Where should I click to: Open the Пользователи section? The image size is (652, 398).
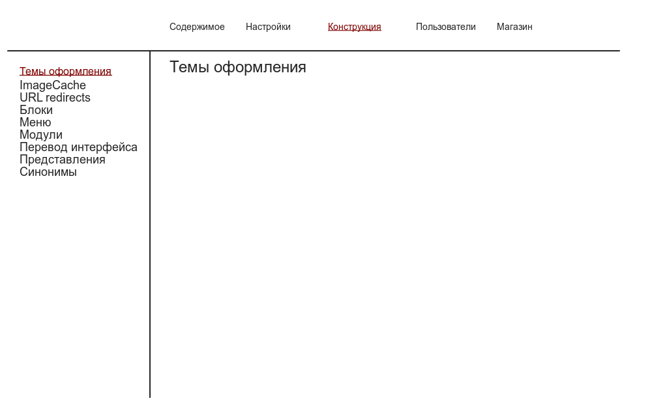coord(445,27)
